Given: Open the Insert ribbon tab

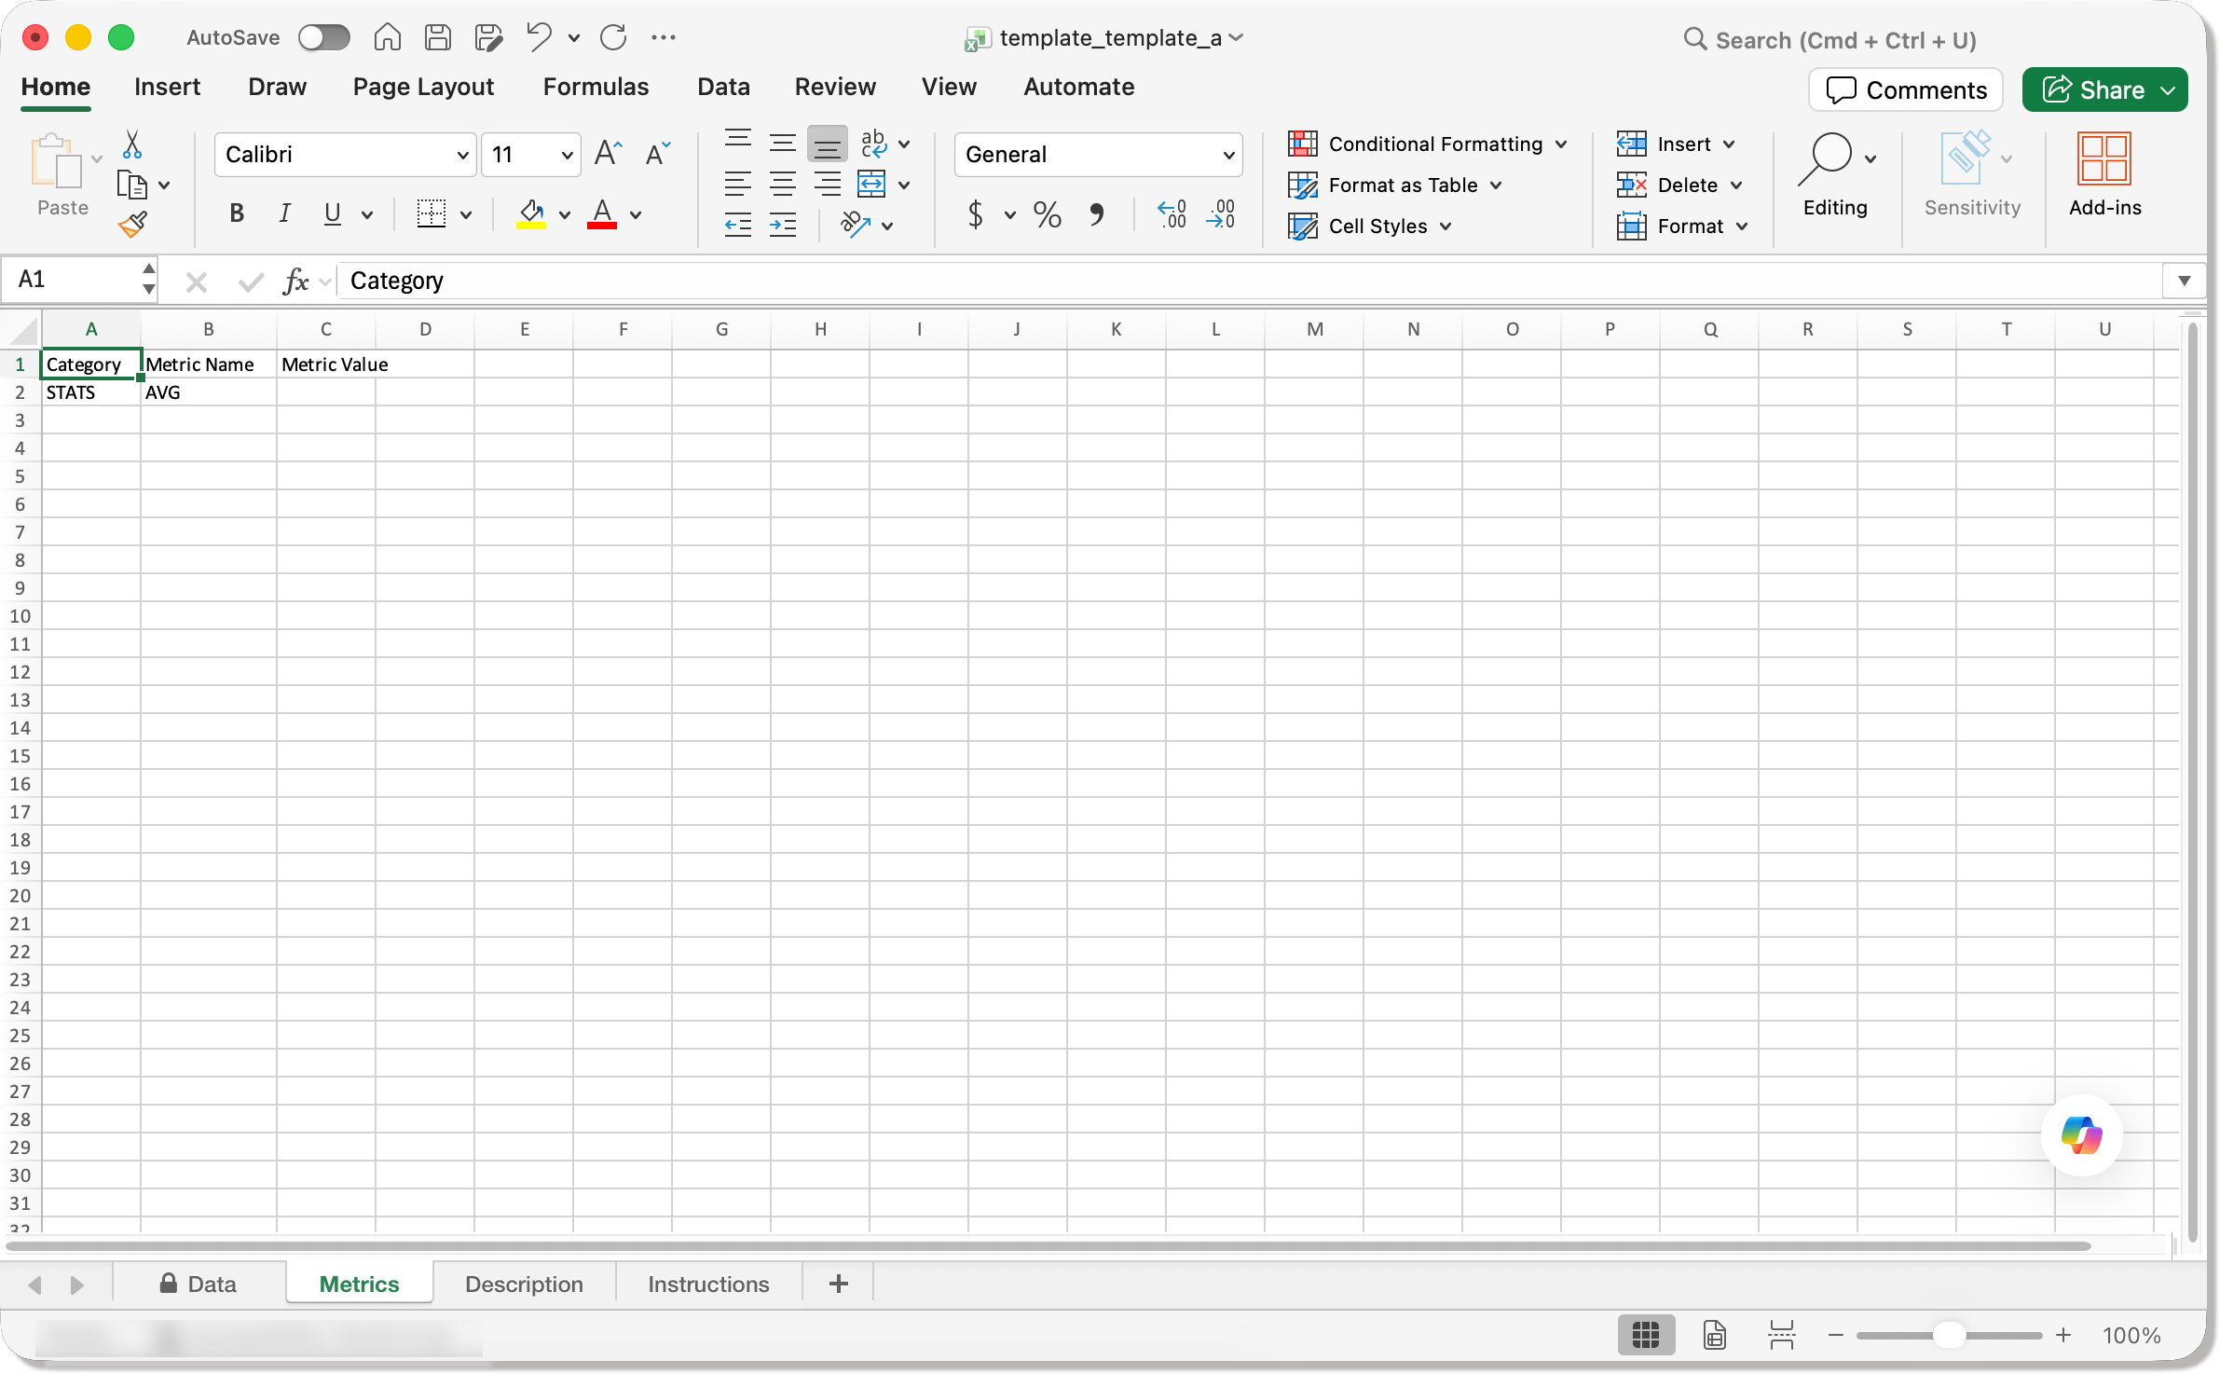Looking at the screenshot, I should pos(167,87).
